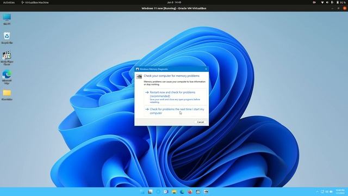
Task: Select the yellow folder on the desktop
Action: click(x=7, y=95)
